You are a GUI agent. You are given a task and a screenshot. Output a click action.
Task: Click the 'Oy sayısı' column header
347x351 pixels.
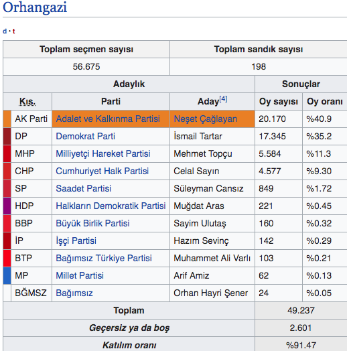click(x=279, y=101)
